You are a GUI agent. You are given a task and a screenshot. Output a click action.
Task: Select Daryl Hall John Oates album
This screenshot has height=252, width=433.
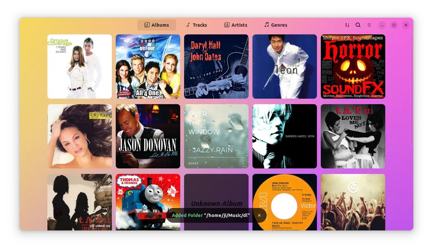point(216,67)
